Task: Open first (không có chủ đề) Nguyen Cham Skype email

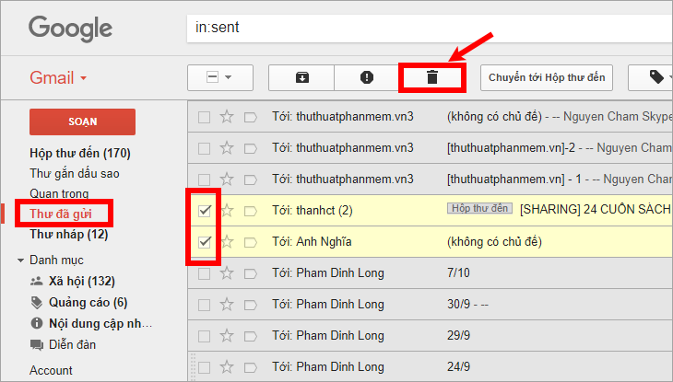Action: click(560, 117)
